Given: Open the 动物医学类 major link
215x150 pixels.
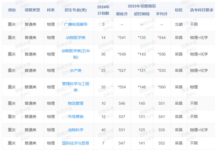Looking at the screenshot, I should point(76,38).
